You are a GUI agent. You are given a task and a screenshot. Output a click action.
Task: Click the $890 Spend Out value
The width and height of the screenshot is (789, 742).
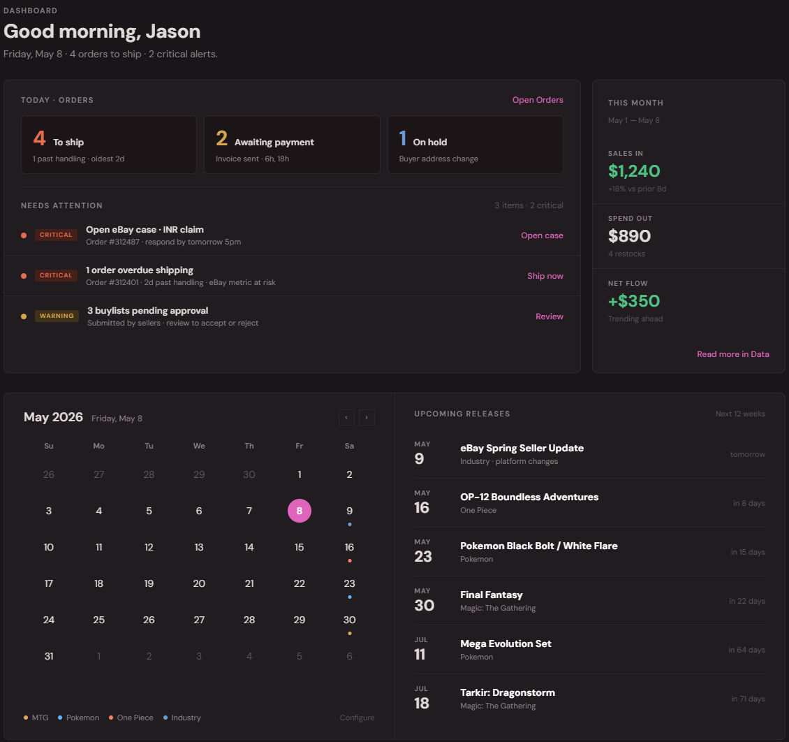coord(629,236)
